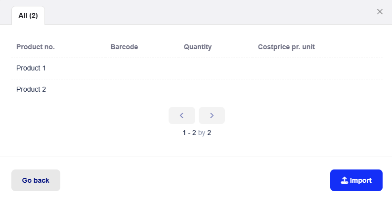Go to the previous page arrow
Viewport: 392px width, 201px height.
pos(182,115)
